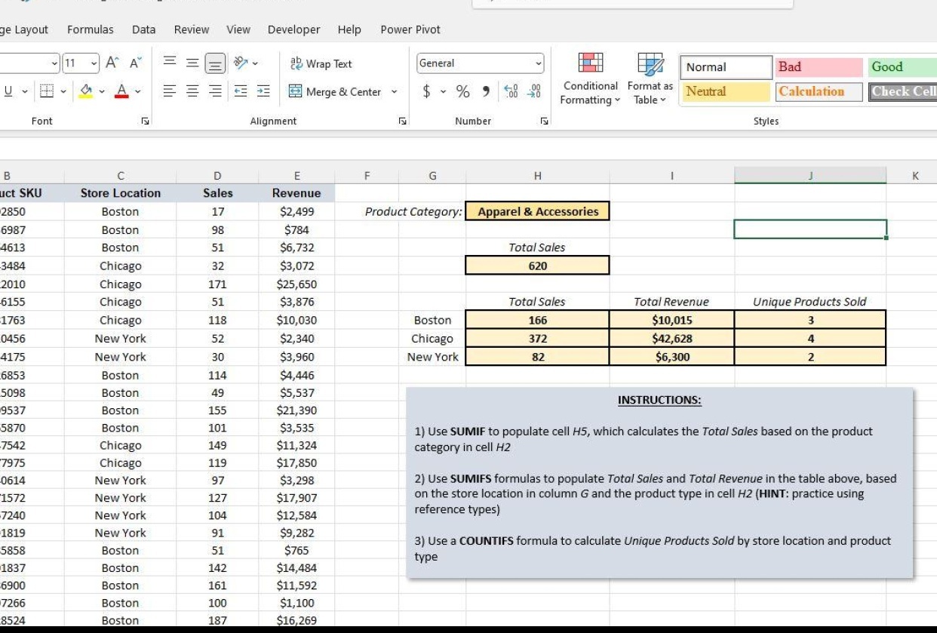The image size is (937, 633).
Task: Apply the Neutral cell style
Action: 727,91
